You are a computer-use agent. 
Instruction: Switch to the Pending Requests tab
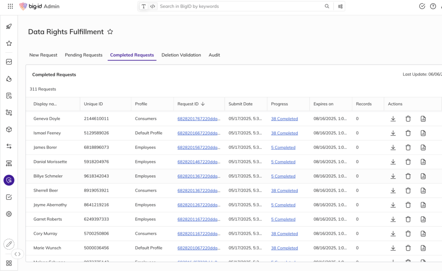click(83, 55)
